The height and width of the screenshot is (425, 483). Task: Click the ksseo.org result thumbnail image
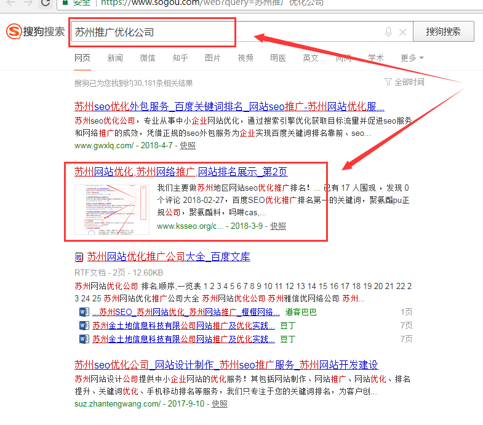(x=111, y=209)
